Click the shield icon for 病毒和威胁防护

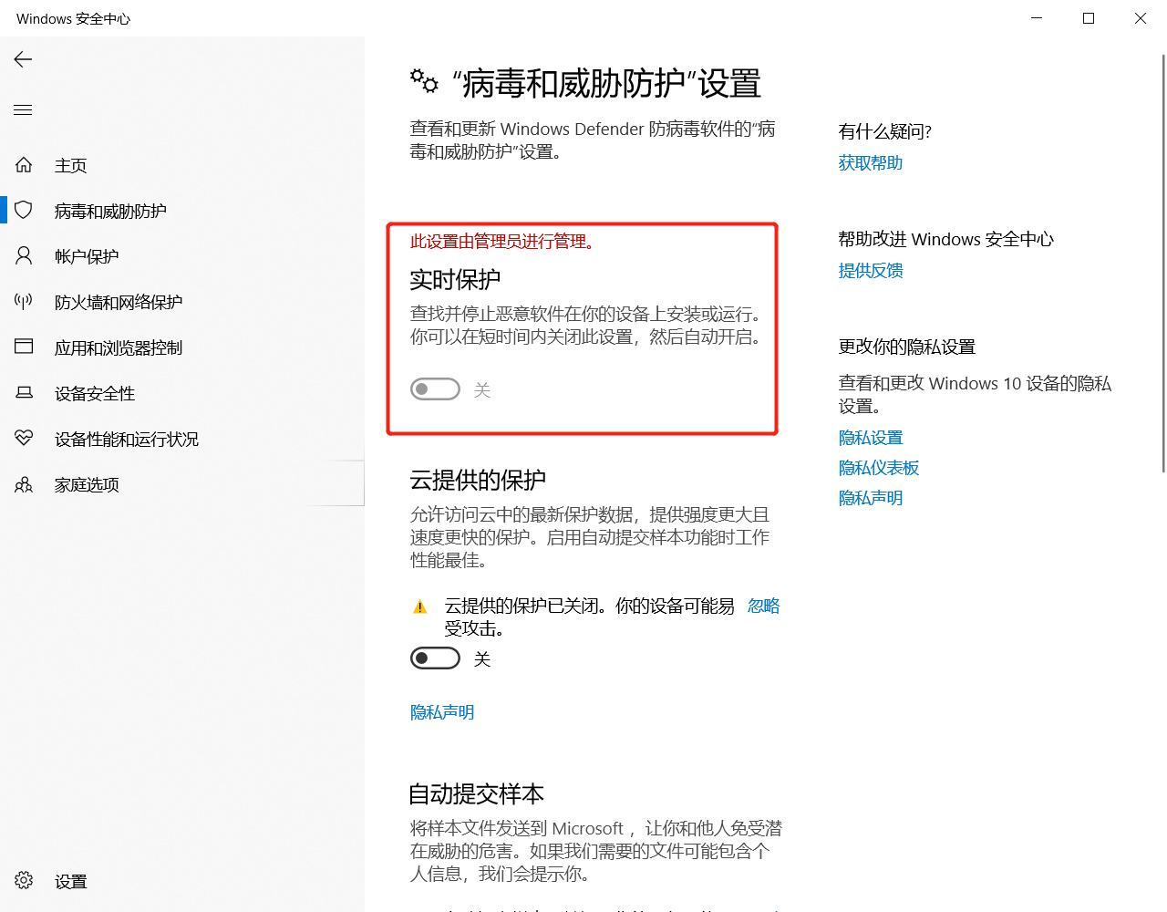(x=24, y=211)
